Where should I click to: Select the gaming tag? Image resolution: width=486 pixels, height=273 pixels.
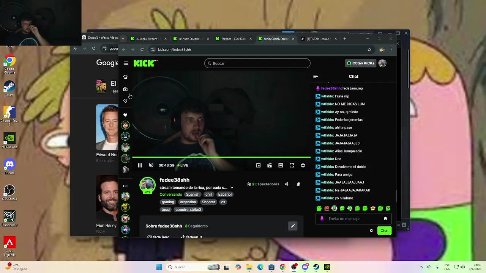[x=168, y=202]
